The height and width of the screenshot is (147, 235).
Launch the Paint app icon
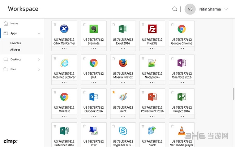(x=123, y=97)
